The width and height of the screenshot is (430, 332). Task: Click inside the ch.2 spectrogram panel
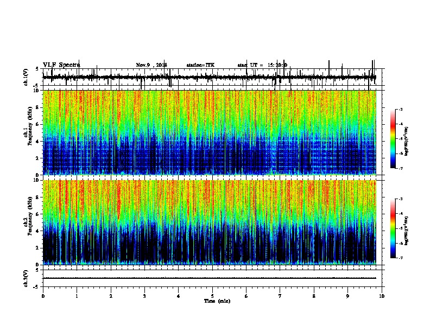tap(210, 222)
